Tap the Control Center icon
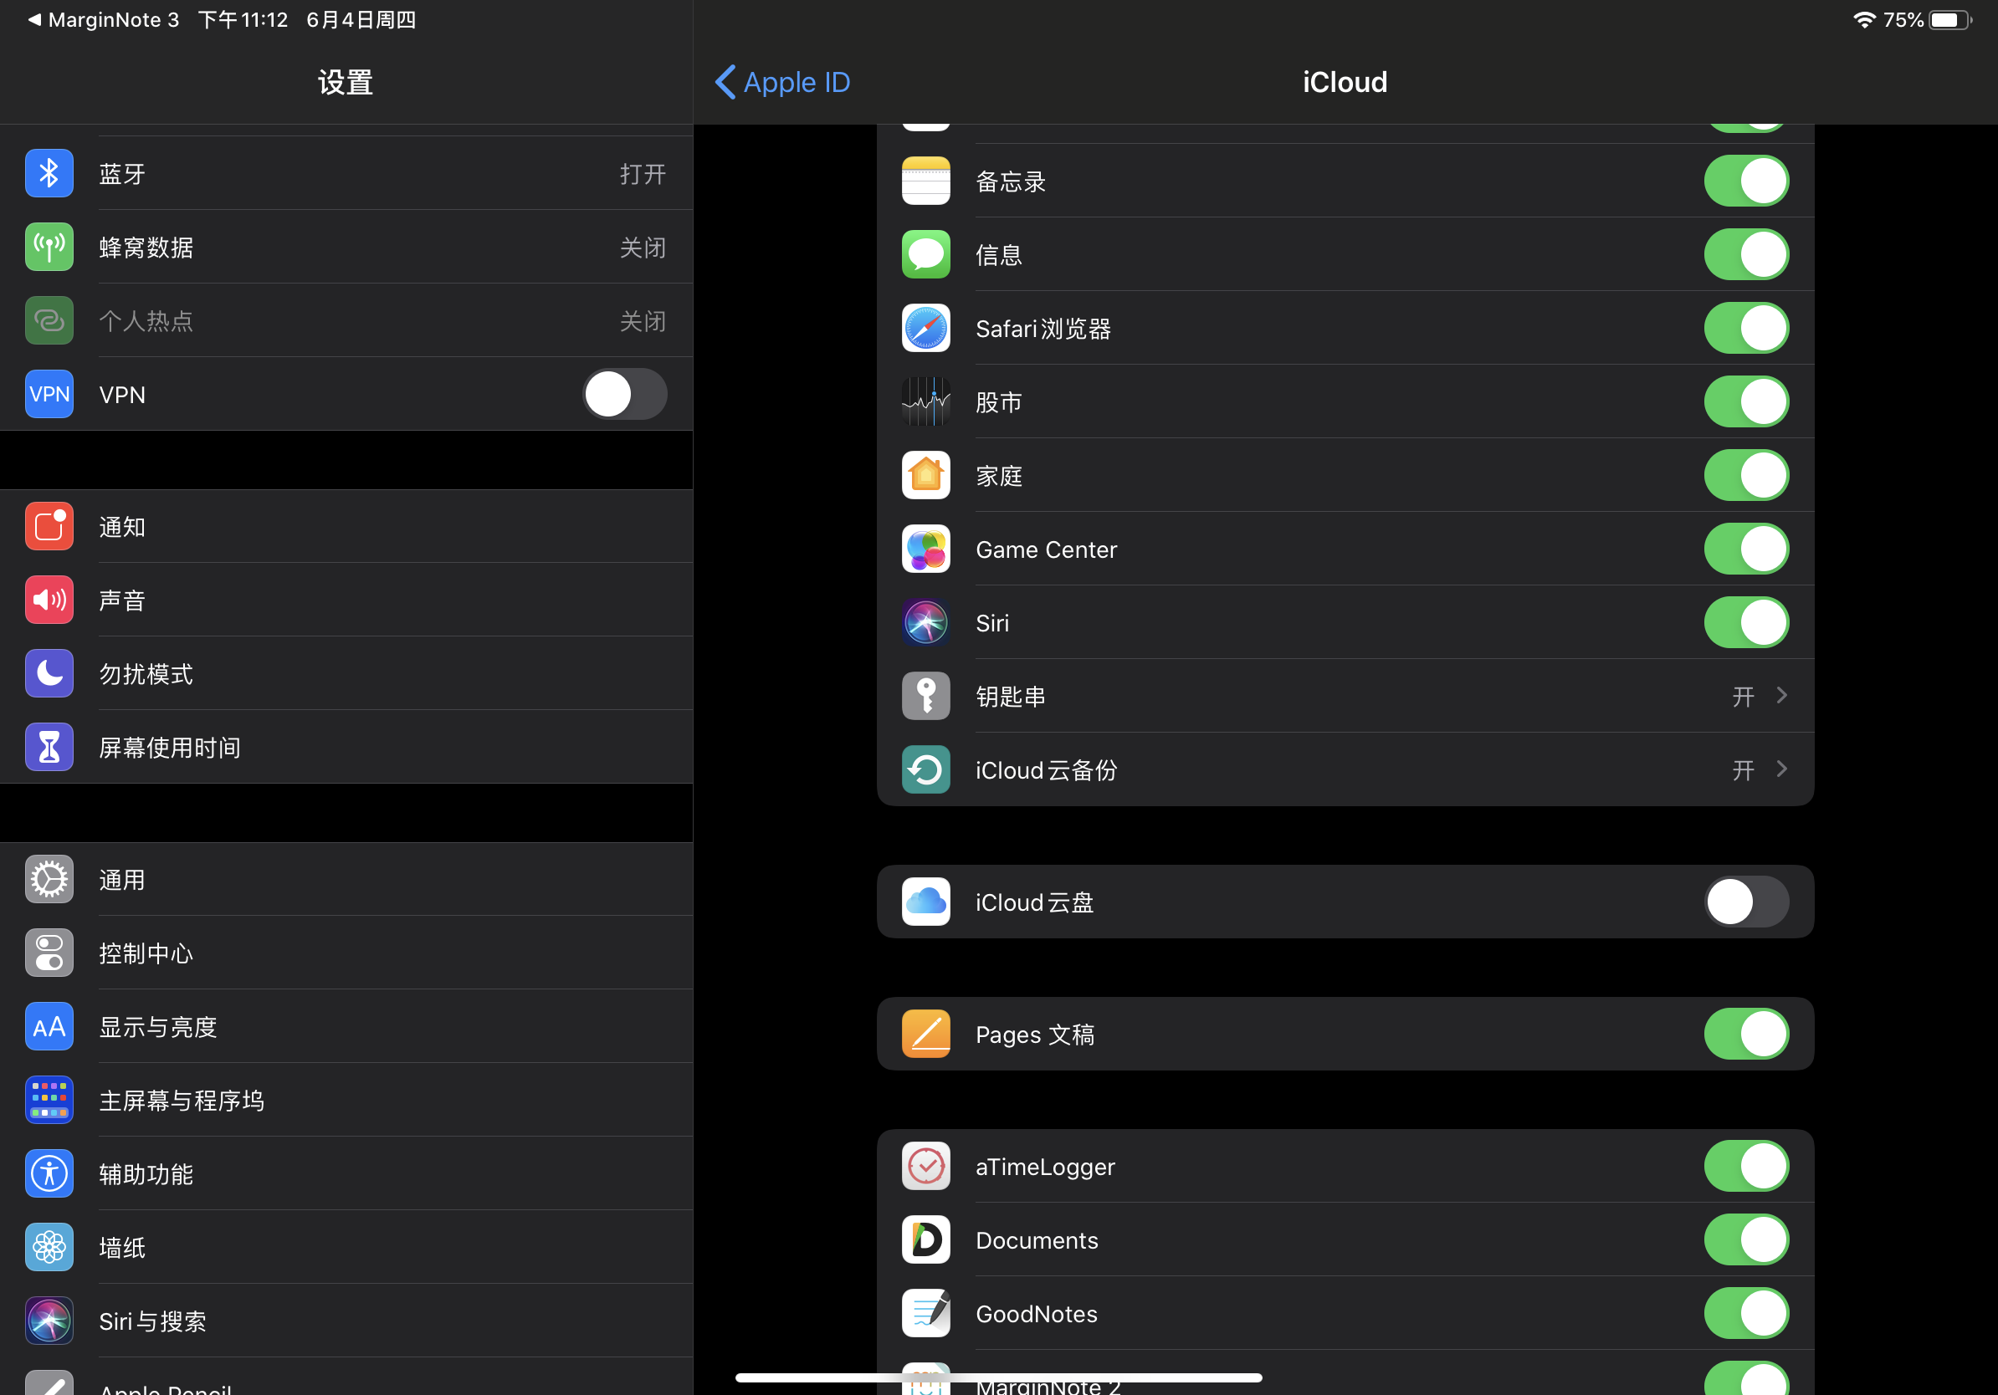 tap(49, 953)
